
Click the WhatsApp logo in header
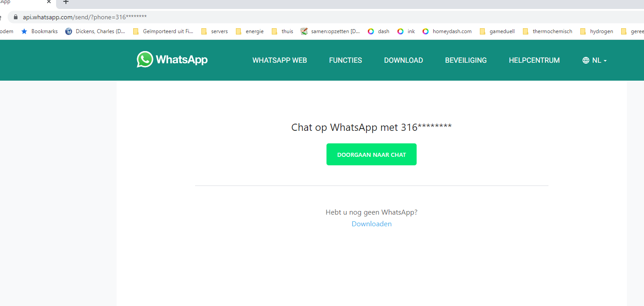click(x=172, y=60)
